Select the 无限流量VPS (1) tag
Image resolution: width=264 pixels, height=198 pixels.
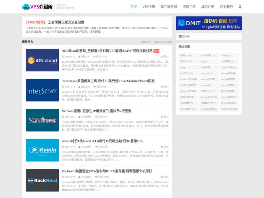point(188,103)
